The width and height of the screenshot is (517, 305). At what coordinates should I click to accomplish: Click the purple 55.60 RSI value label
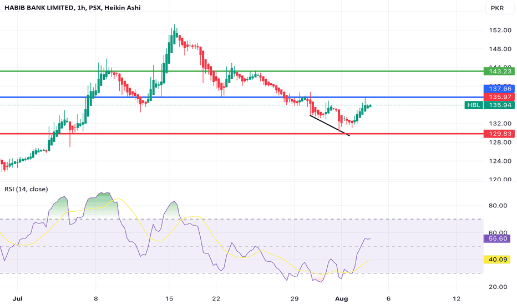click(x=496, y=238)
